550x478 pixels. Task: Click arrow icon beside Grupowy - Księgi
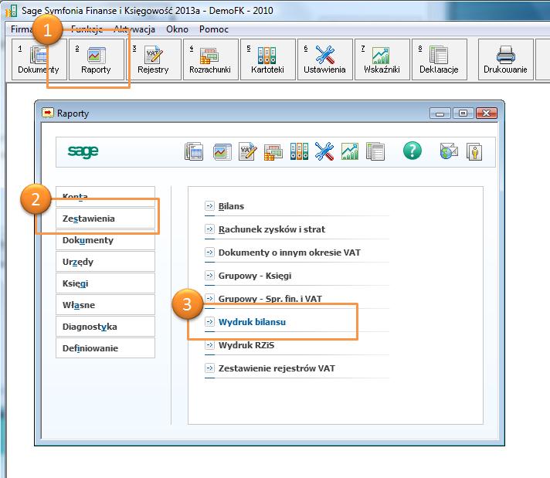209,276
